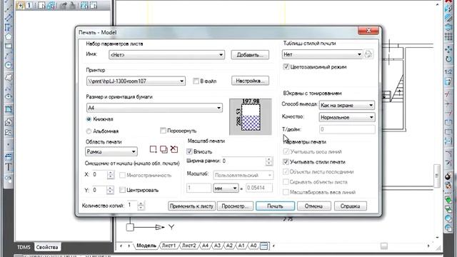
Task: Switch to the 'Лист1' tab
Action: (x=169, y=246)
